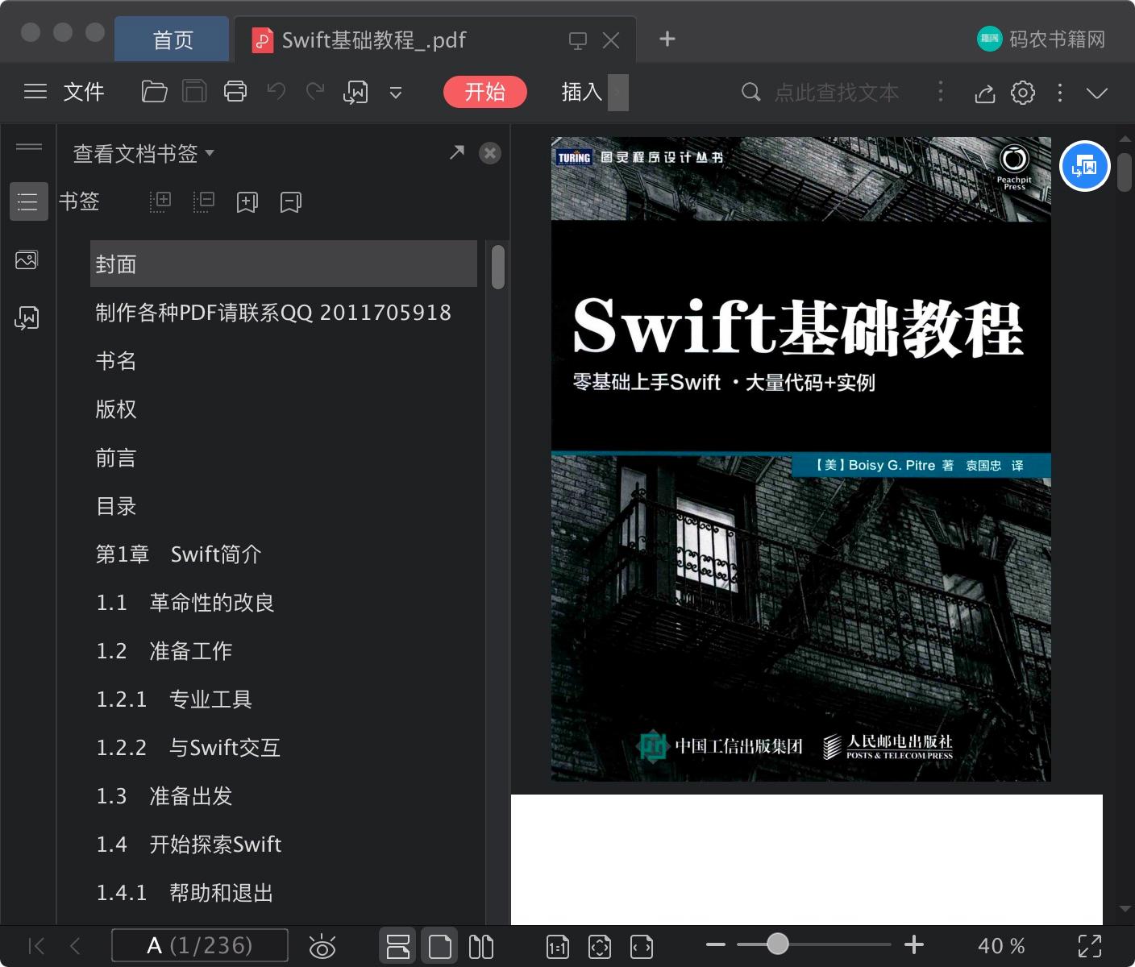
Task: Select the 开始 ribbon tab
Action: [x=485, y=92]
